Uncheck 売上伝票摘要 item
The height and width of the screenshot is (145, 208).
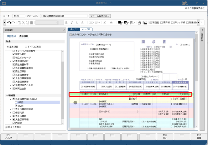click(x=14, y=75)
